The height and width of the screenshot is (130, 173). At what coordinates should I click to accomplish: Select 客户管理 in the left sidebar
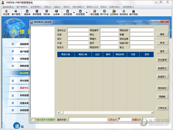24,51
